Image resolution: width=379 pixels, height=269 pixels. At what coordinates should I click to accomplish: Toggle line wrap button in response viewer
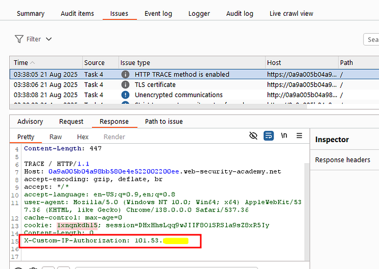point(269,136)
